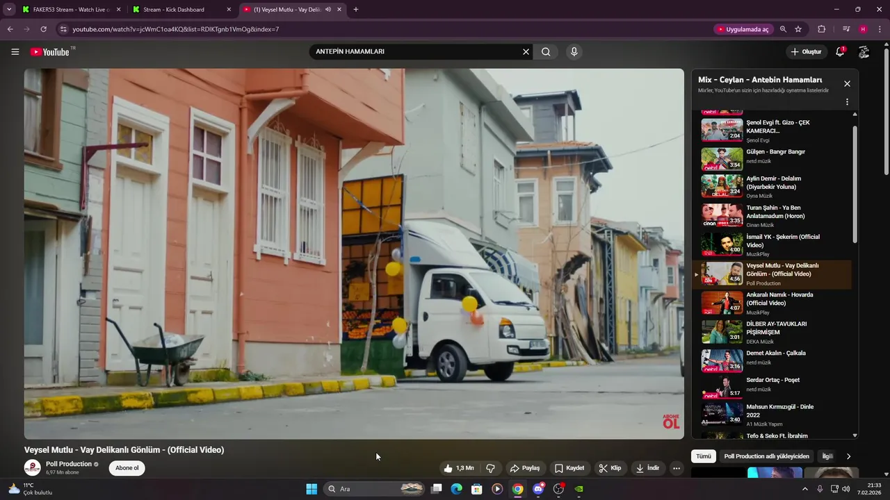This screenshot has width=890, height=500.
Task: Open the YouTube hamburger guide menu
Action: point(15,51)
